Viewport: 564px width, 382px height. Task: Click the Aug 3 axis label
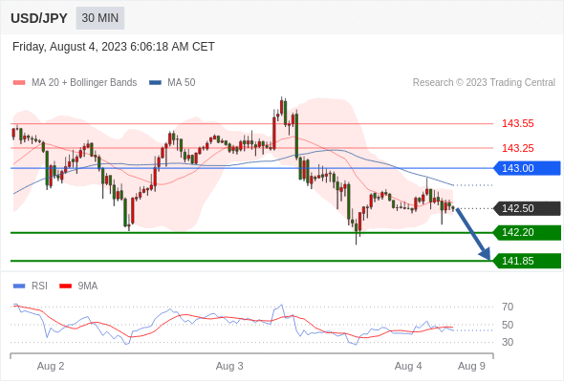point(229,366)
